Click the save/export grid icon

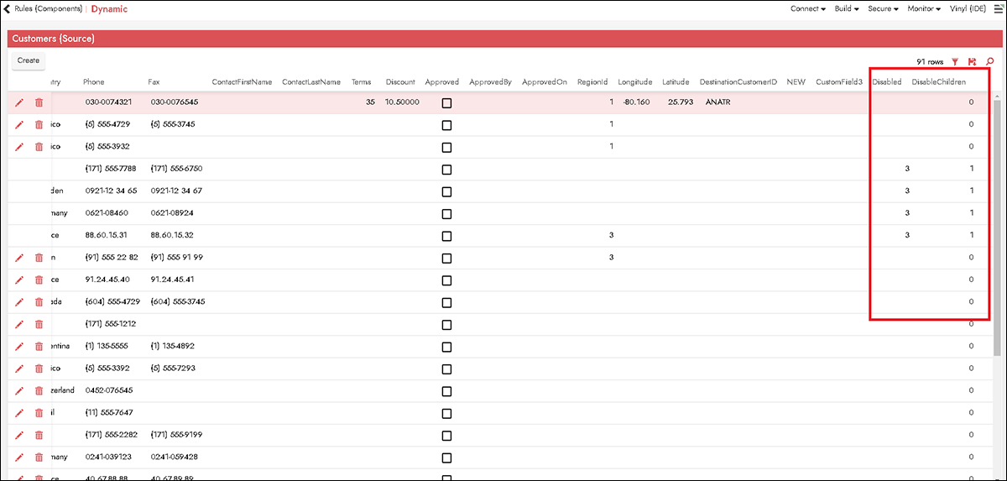tap(972, 62)
